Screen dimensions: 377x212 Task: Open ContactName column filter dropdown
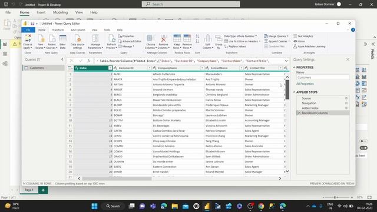241,68
